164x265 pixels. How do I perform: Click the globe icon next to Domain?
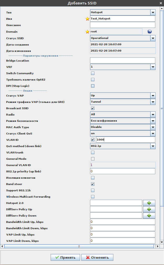(x=150, y=32)
